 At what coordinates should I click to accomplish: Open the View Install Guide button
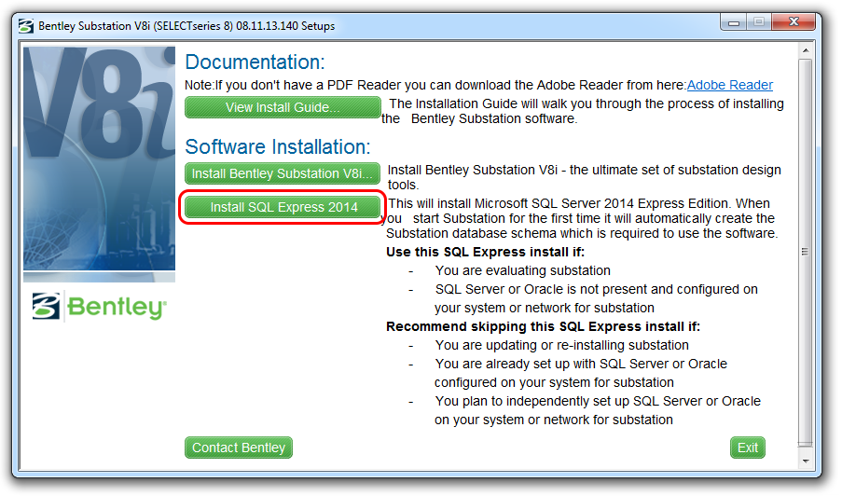click(283, 107)
